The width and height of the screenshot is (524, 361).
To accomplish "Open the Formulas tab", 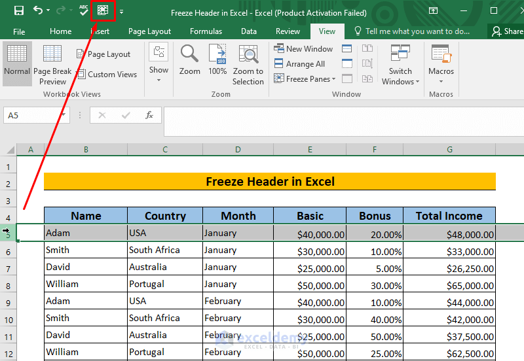I will coord(206,31).
